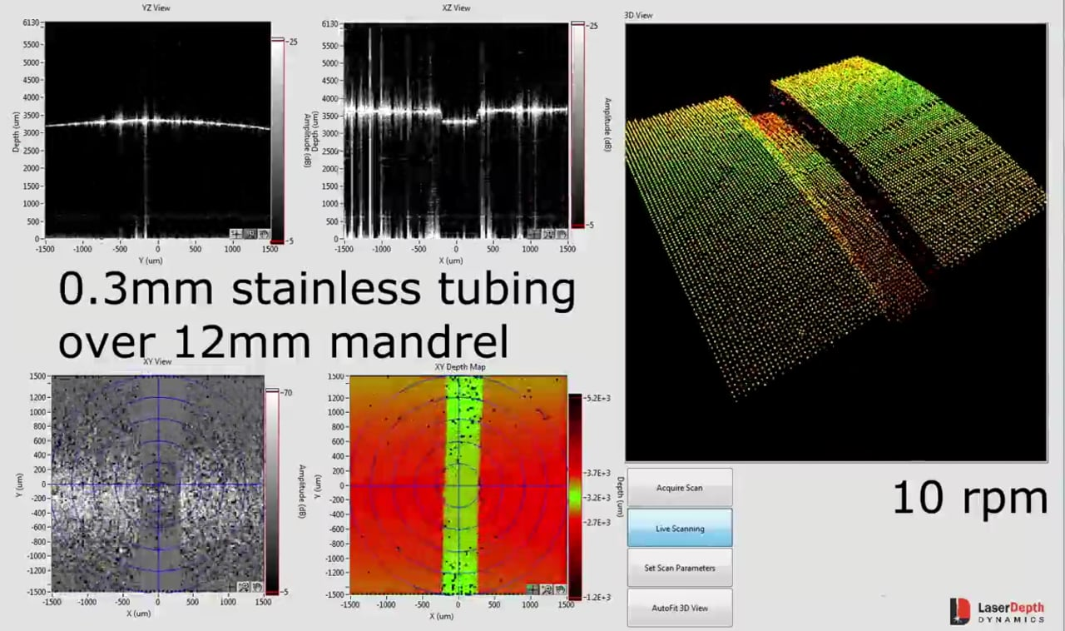Click the YZ View amplitude color ramp
This screenshot has width=1065, height=631.
(278, 140)
